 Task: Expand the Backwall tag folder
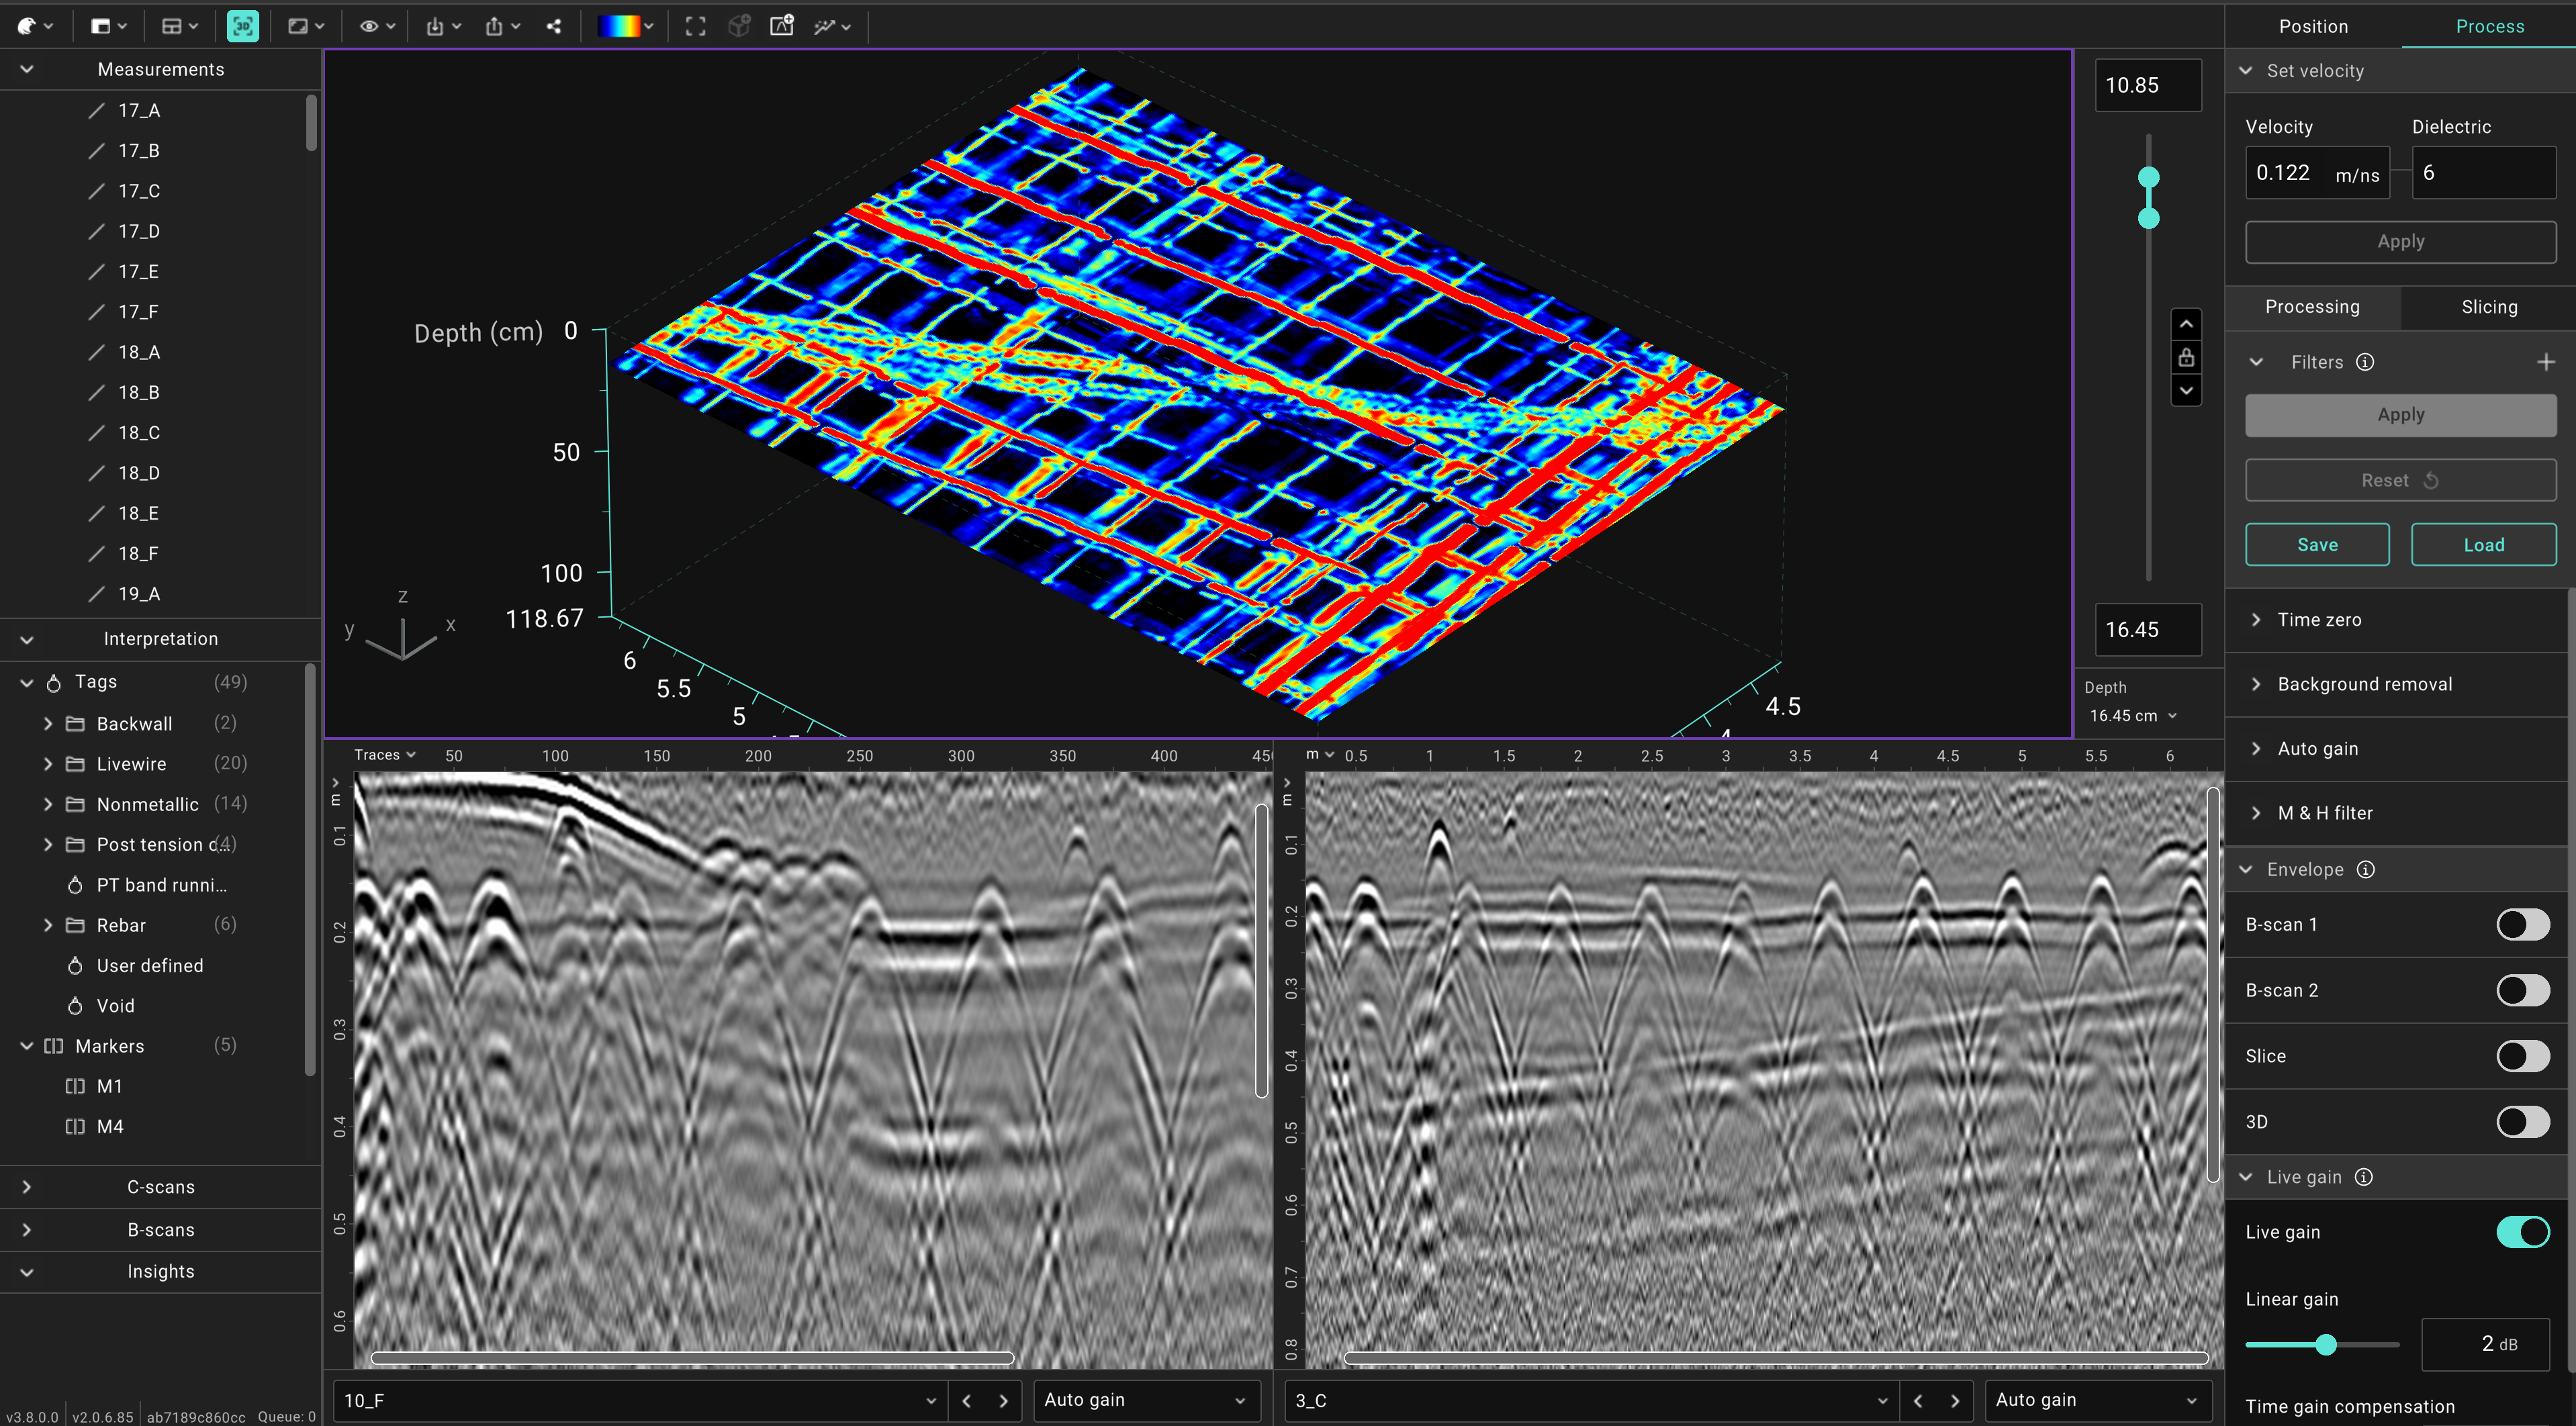click(47, 723)
